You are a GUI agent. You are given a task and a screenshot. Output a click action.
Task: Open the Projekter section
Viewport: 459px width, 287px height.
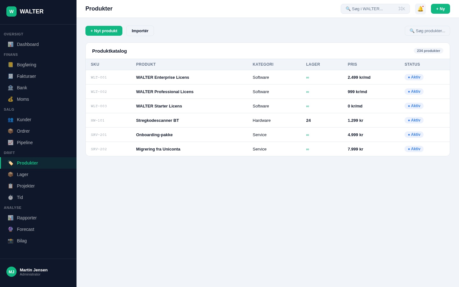click(x=38, y=186)
